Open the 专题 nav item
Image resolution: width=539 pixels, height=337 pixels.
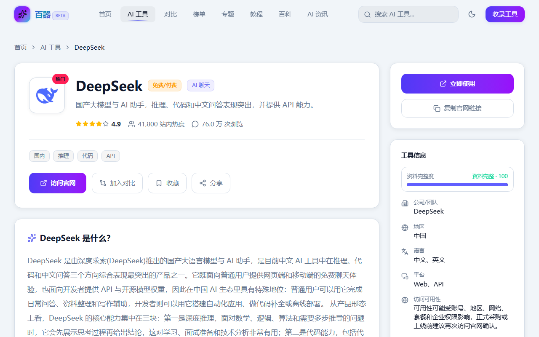228,14
